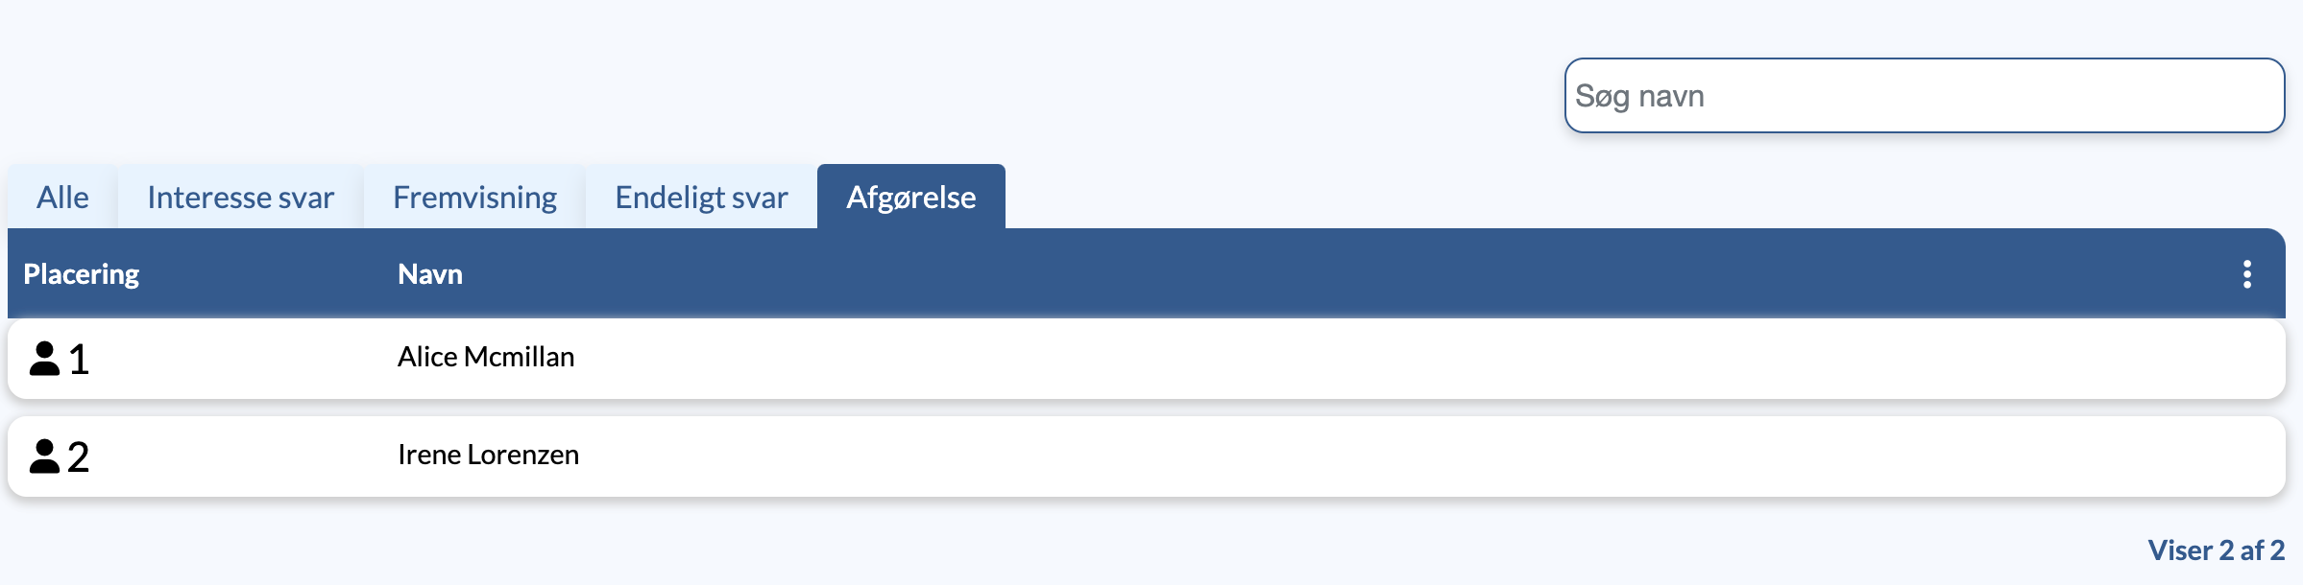
Task: Click the person icon beside placement 2
Action: coord(44,456)
